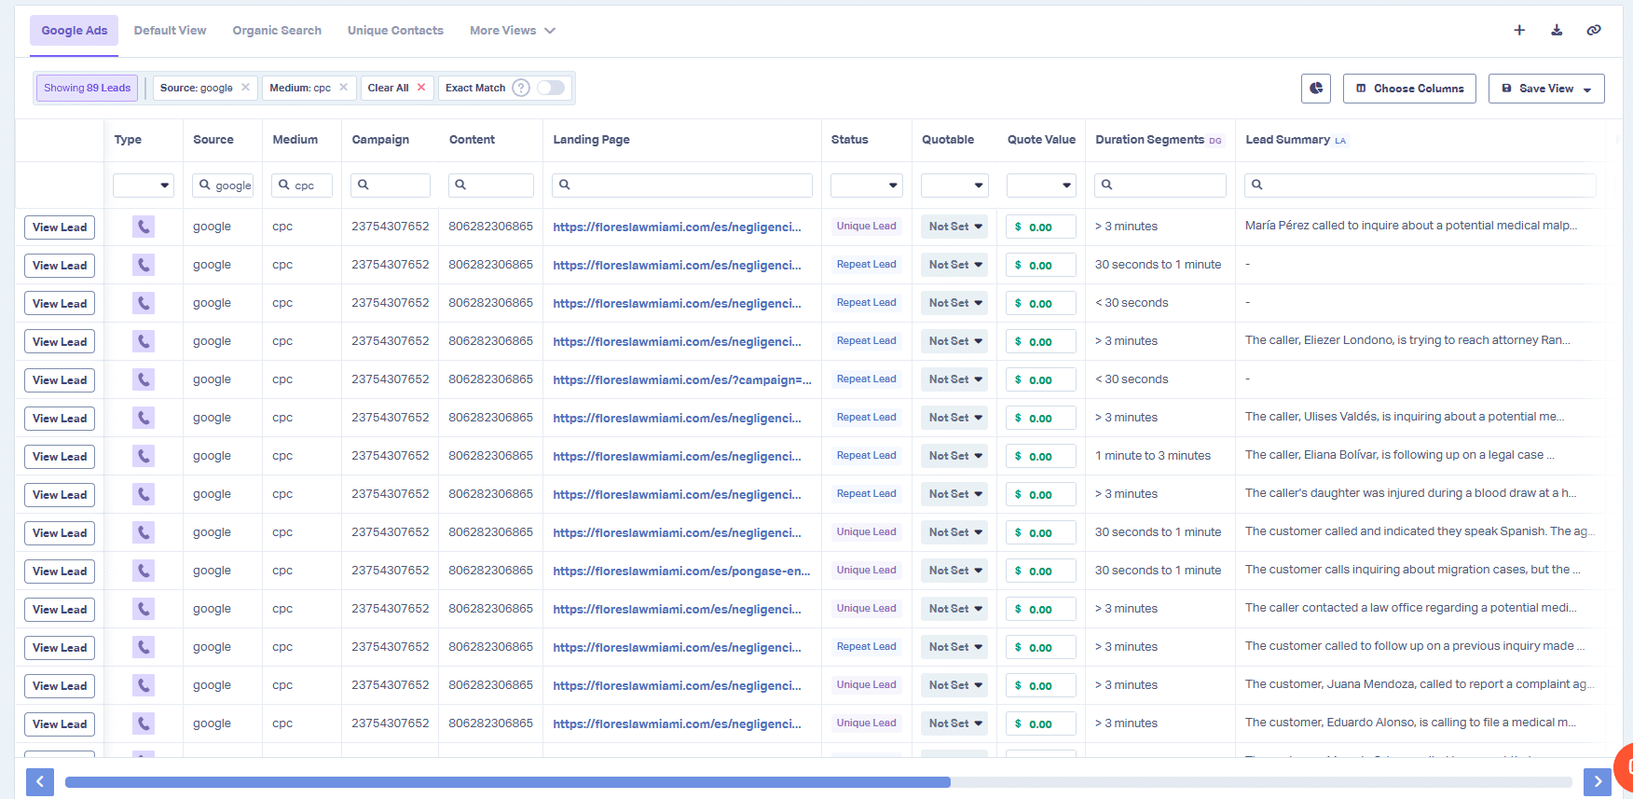
Task: Open landing page link with ?campaign= URL
Action: [x=682, y=379]
